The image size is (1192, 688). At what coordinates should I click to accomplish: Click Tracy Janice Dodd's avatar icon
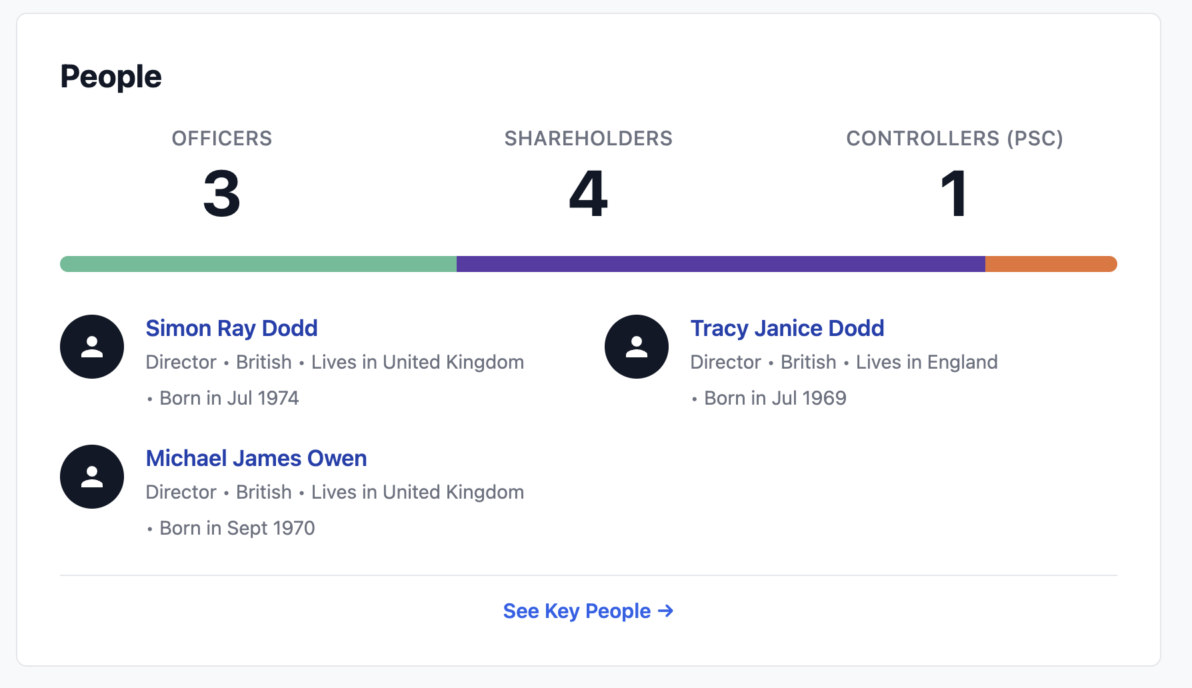637,347
